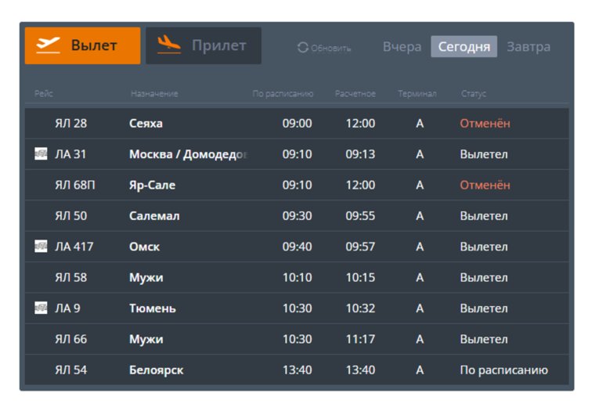Viewport: 595px width, 411px height.
Task: Click the Салемал destination in flight ЯЛ 50
Action: click(154, 216)
